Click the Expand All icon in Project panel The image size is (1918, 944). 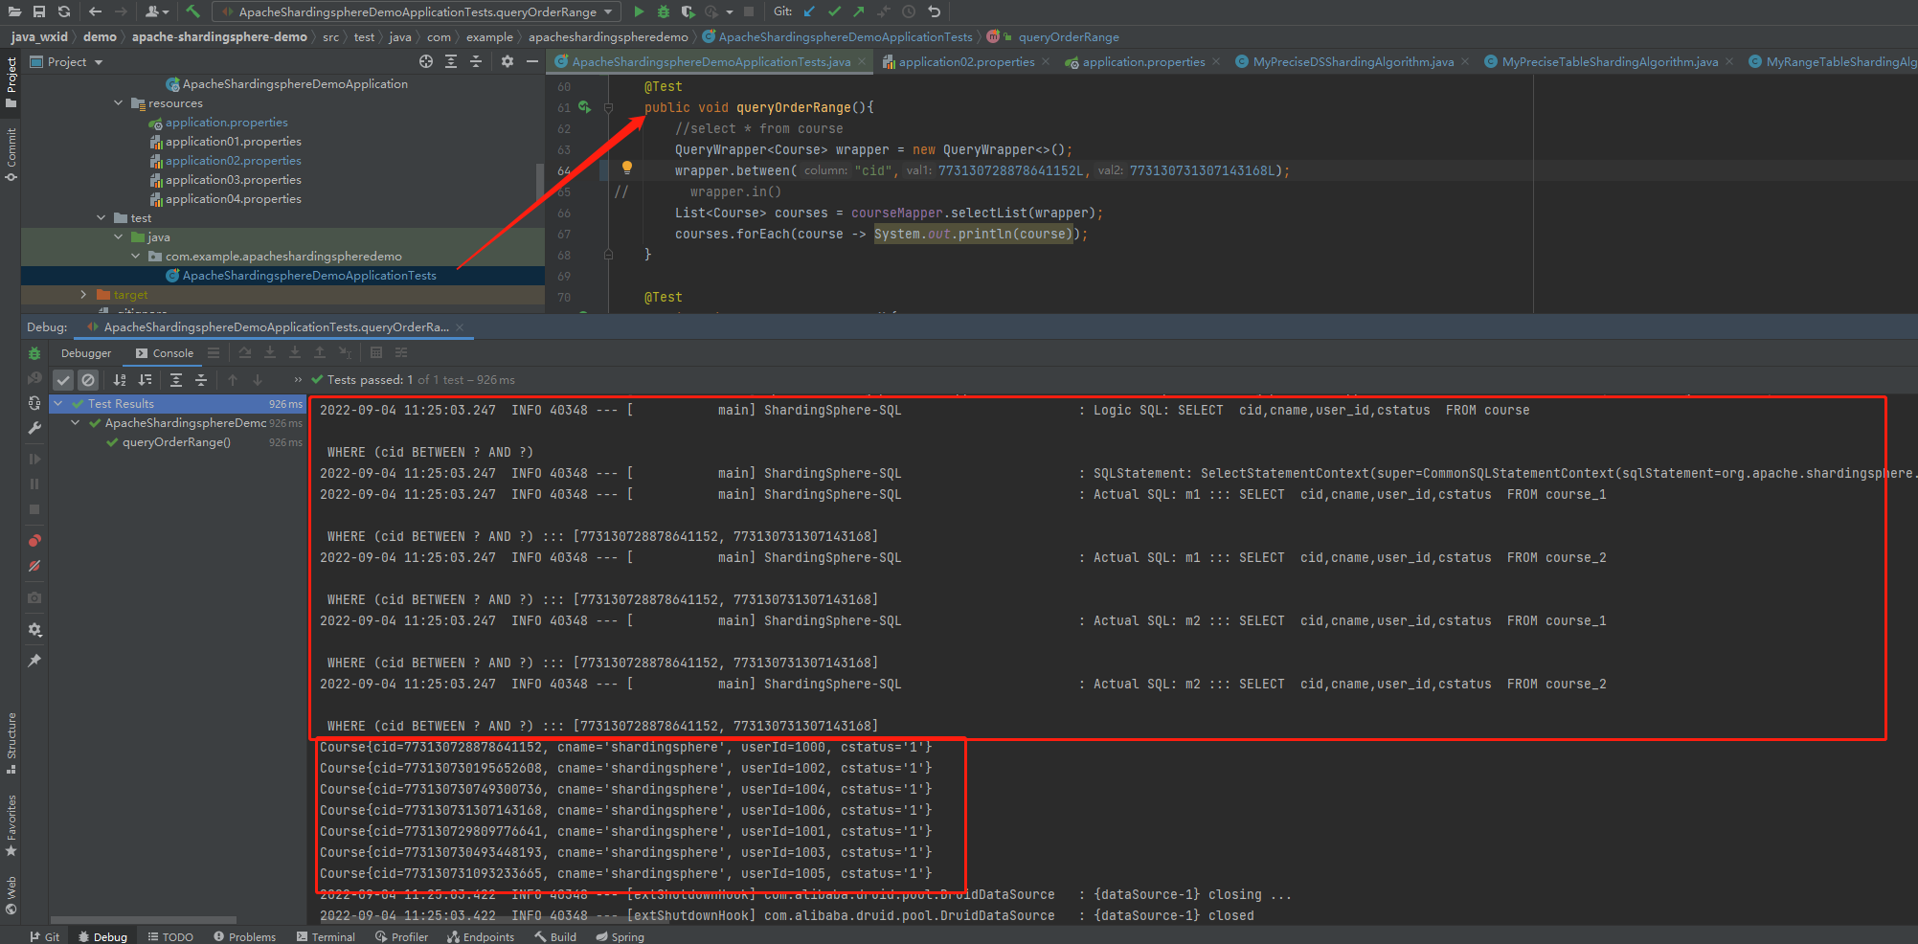pyautogui.click(x=451, y=61)
